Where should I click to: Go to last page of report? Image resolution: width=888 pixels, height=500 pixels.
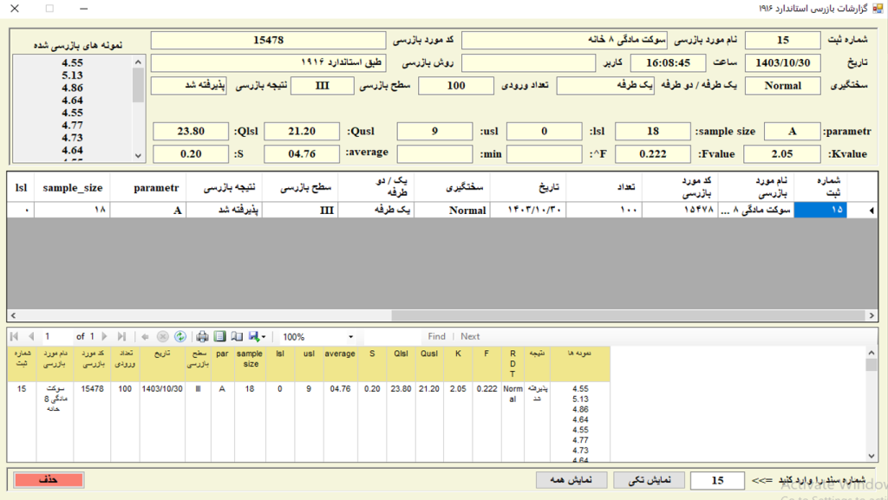click(121, 336)
